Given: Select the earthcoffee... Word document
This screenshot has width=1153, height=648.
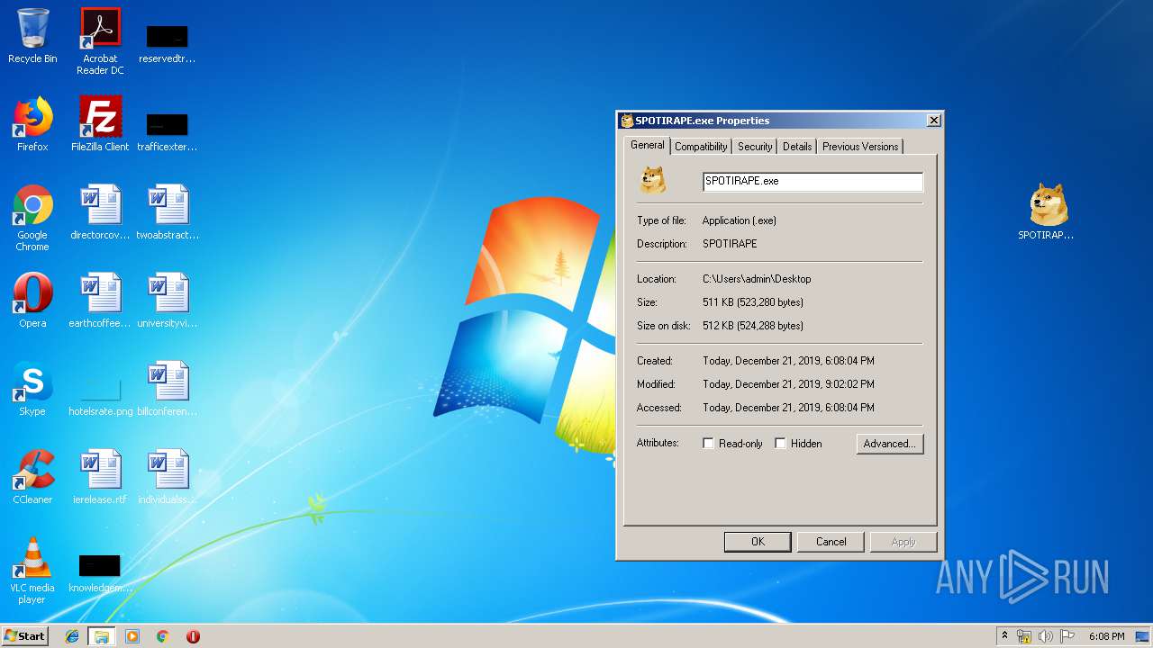Looking at the screenshot, I should [x=100, y=301].
